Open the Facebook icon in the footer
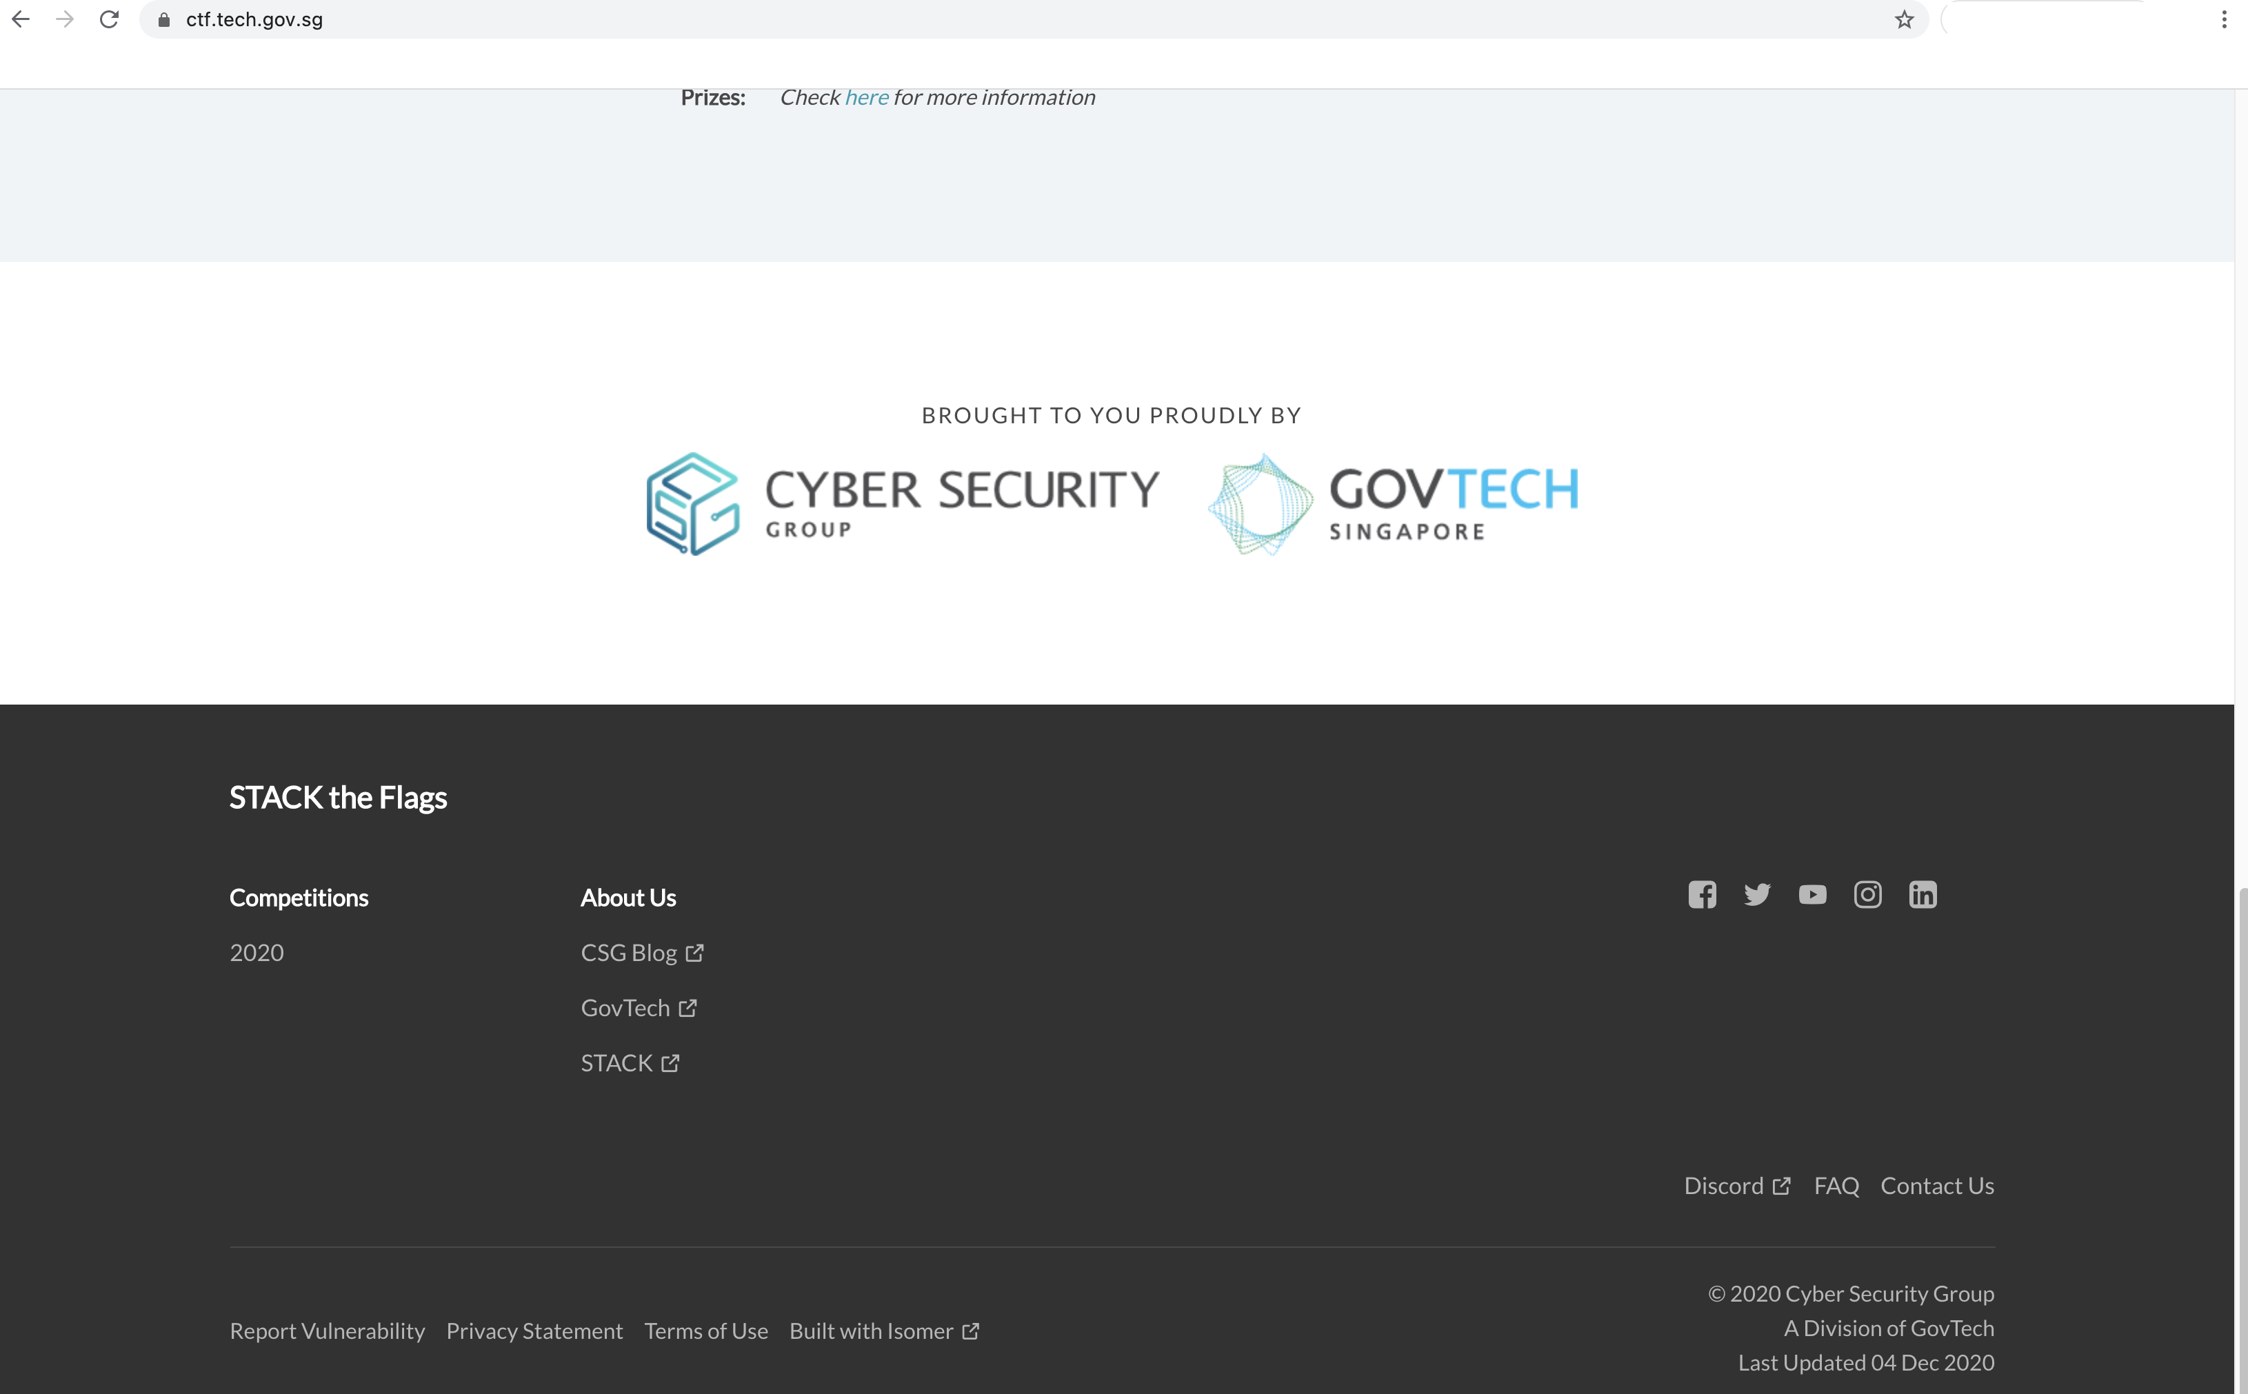Image resolution: width=2248 pixels, height=1394 pixels. (1701, 894)
